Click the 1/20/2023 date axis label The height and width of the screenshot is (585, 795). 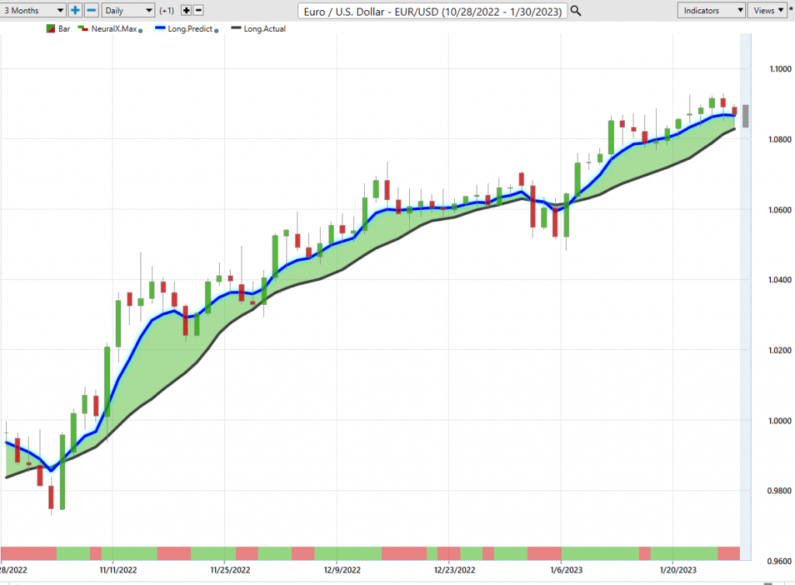tap(679, 569)
